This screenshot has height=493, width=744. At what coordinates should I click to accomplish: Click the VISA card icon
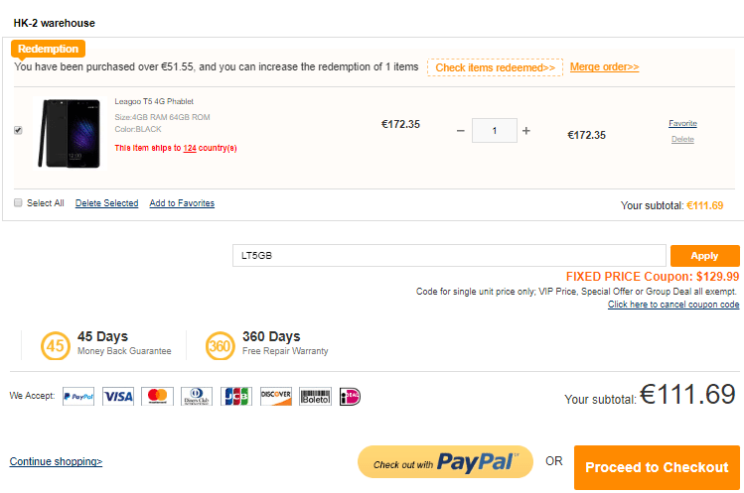tap(118, 396)
